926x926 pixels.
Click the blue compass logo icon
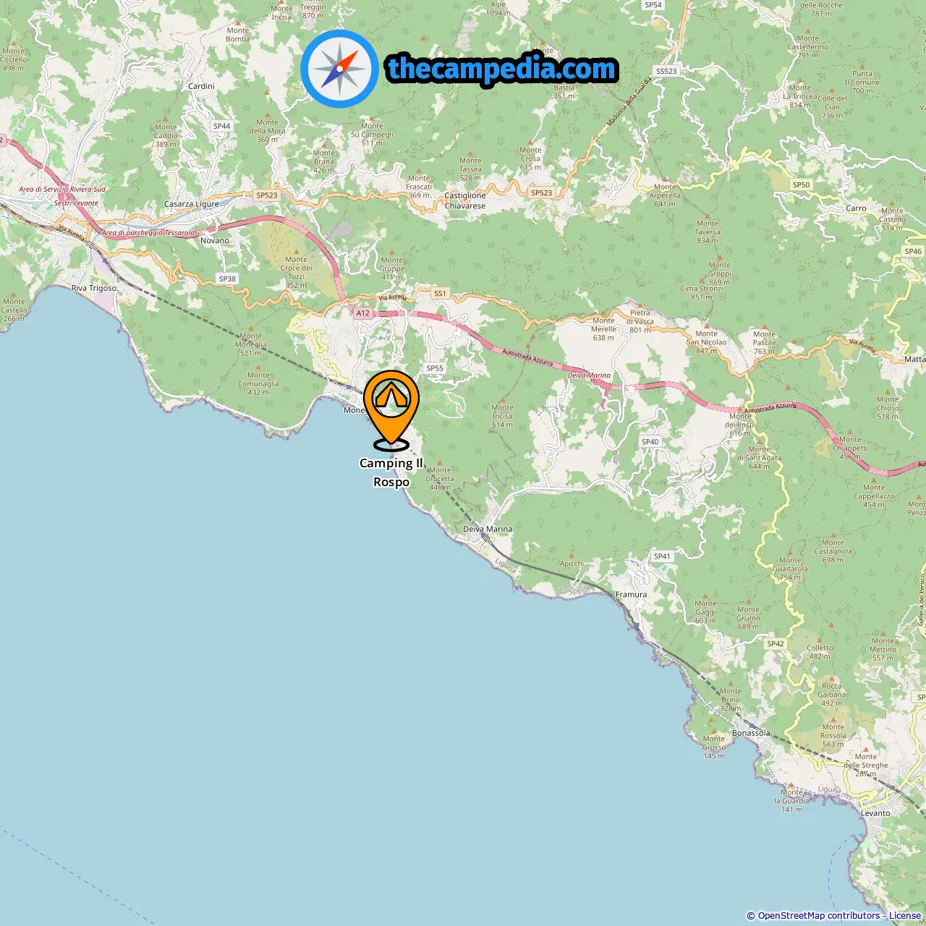(339, 69)
